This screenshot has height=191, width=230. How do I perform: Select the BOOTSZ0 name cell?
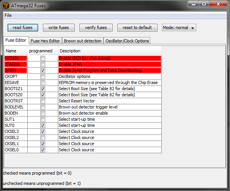[16, 95]
